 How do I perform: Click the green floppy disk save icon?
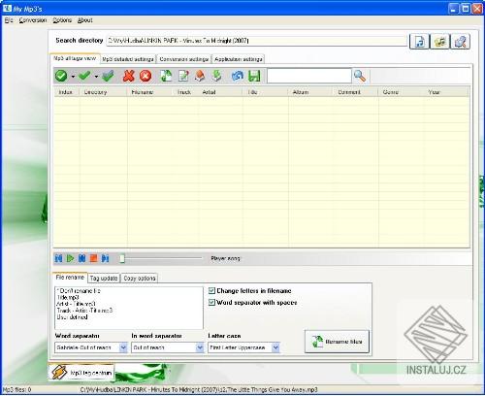click(x=254, y=76)
